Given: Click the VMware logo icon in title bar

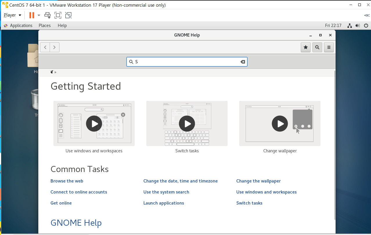Looking at the screenshot, I should click(5, 5).
